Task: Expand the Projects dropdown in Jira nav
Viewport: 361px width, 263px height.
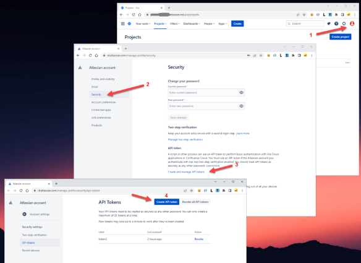Action: 160,24
